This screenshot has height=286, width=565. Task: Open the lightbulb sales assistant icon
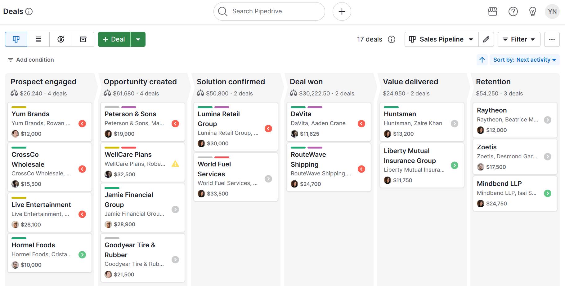pyautogui.click(x=533, y=11)
